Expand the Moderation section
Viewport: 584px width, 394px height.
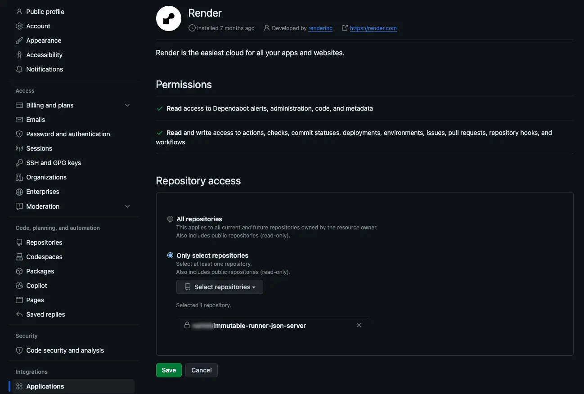(127, 206)
